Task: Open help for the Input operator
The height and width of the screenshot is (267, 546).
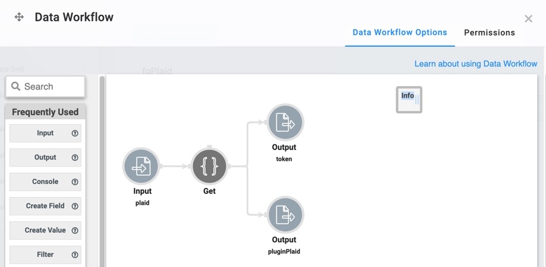Action: coord(75,133)
